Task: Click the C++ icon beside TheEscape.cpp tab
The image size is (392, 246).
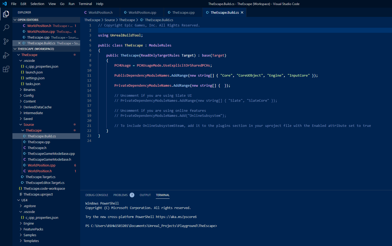Action: coord(169,12)
